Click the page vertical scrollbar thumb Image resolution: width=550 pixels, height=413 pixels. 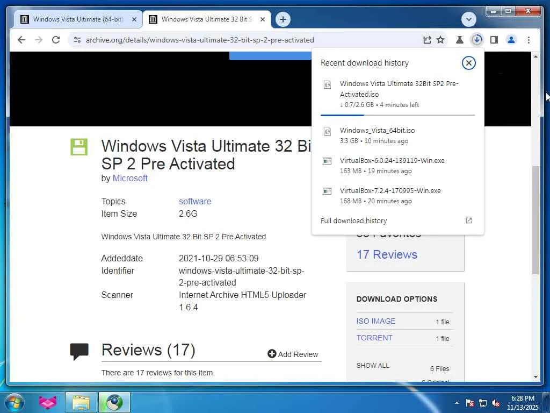(535, 219)
